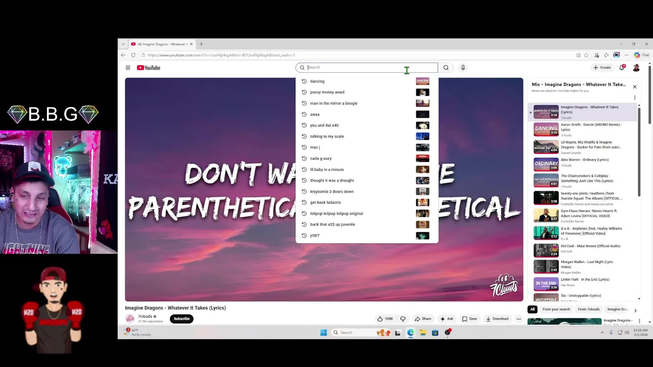Open Edge settings and more ellipsis
The image size is (653, 367).
[x=626, y=55]
